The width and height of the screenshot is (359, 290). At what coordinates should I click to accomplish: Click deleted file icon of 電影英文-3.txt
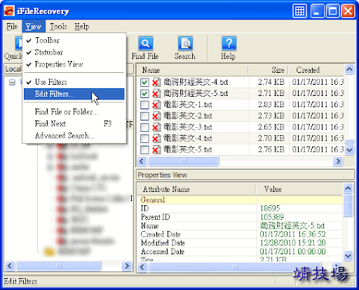(156, 127)
